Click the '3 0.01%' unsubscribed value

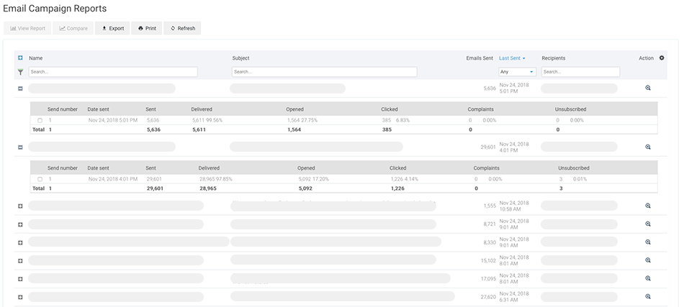572,179
